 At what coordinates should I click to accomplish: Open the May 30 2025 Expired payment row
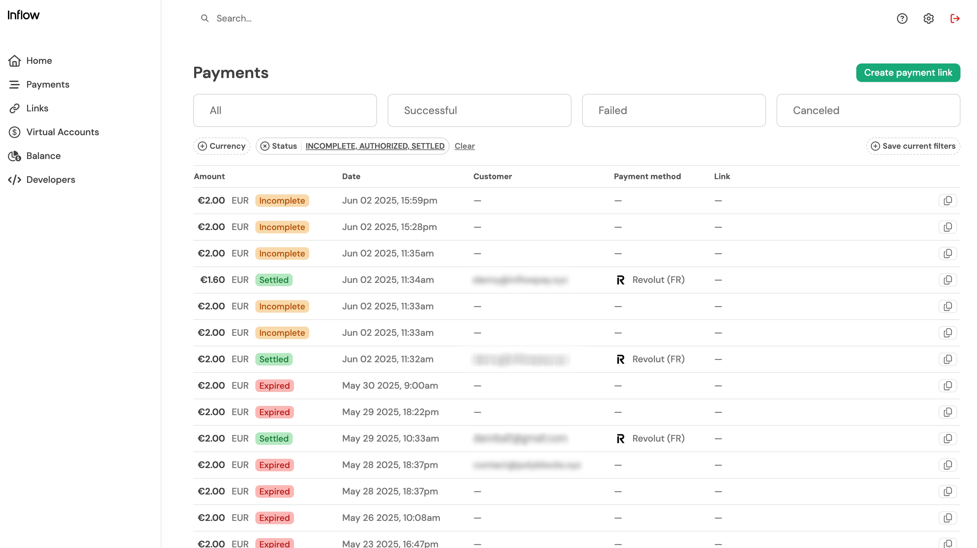click(390, 385)
